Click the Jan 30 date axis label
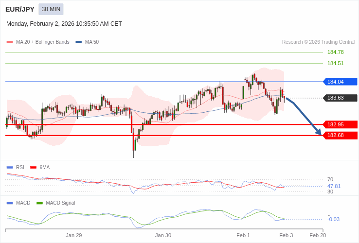This screenshot has height=243, width=359. [x=163, y=235]
